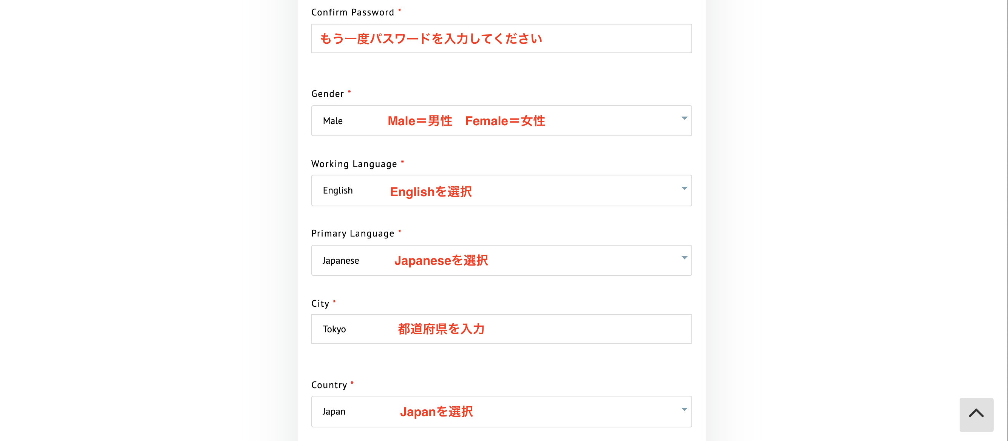Click the Gender field label
Viewport: 1008px width, 441px height.
pyautogui.click(x=328, y=94)
